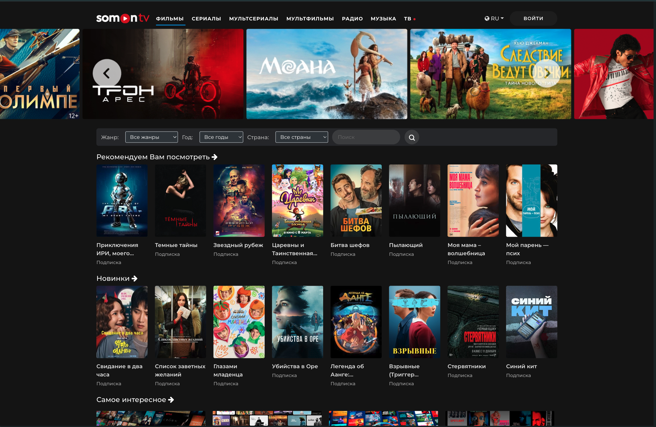The height and width of the screenshot is (427, 656).
Task: Go to previous carousel slide arrow
Action: point(107,73)
